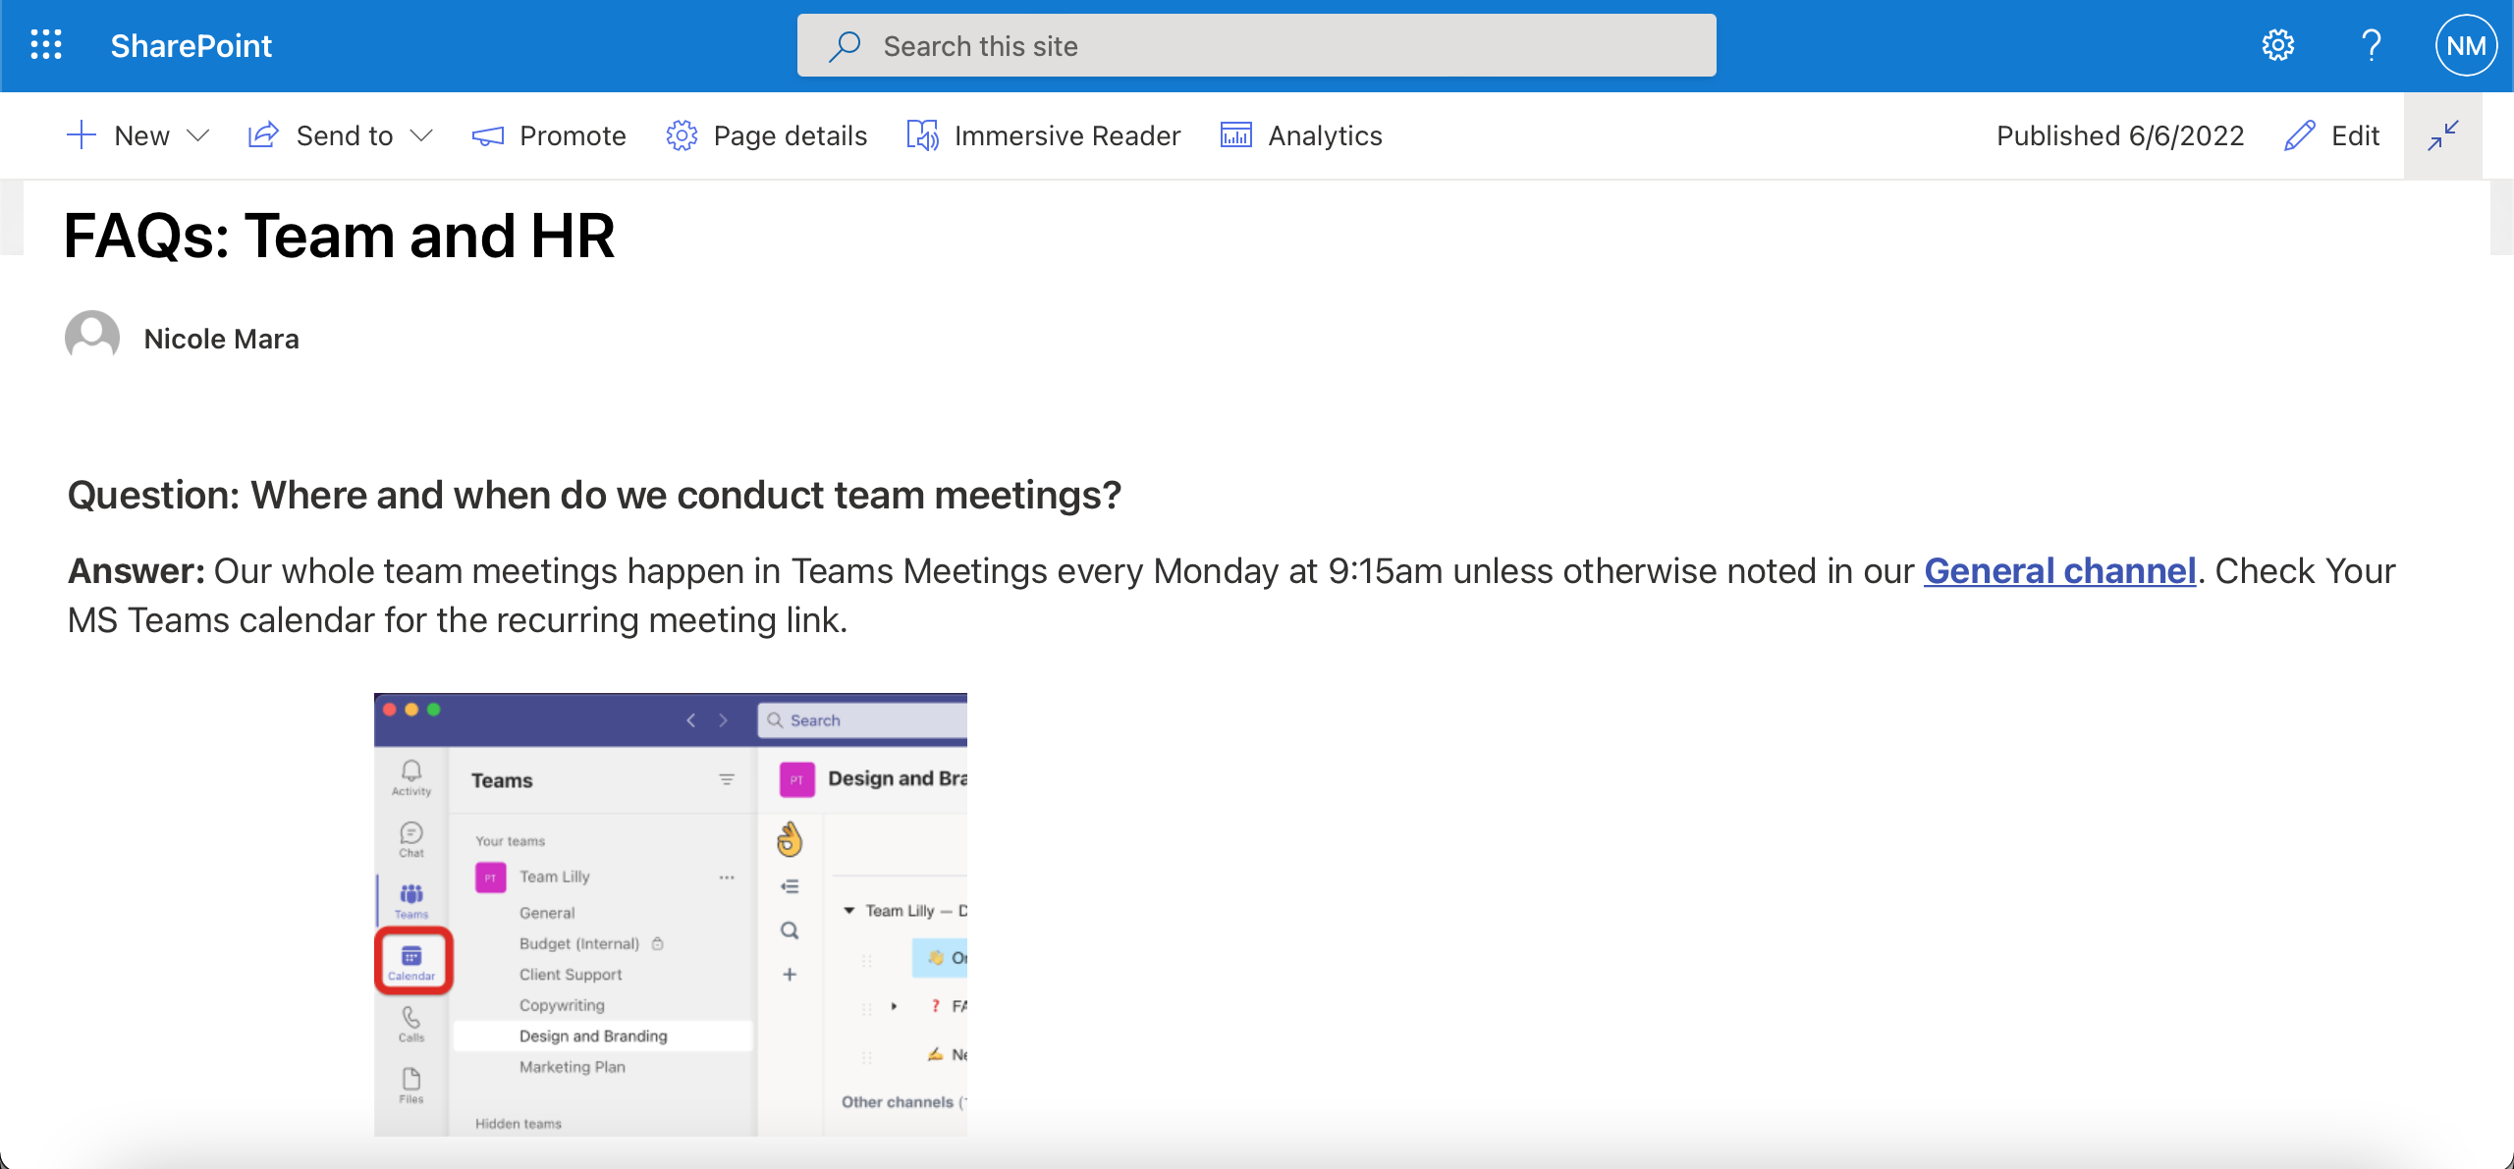Viewport: 2514px width, 1169px height.
Task: Click the search magnifier icon
Action: point(844,45)
